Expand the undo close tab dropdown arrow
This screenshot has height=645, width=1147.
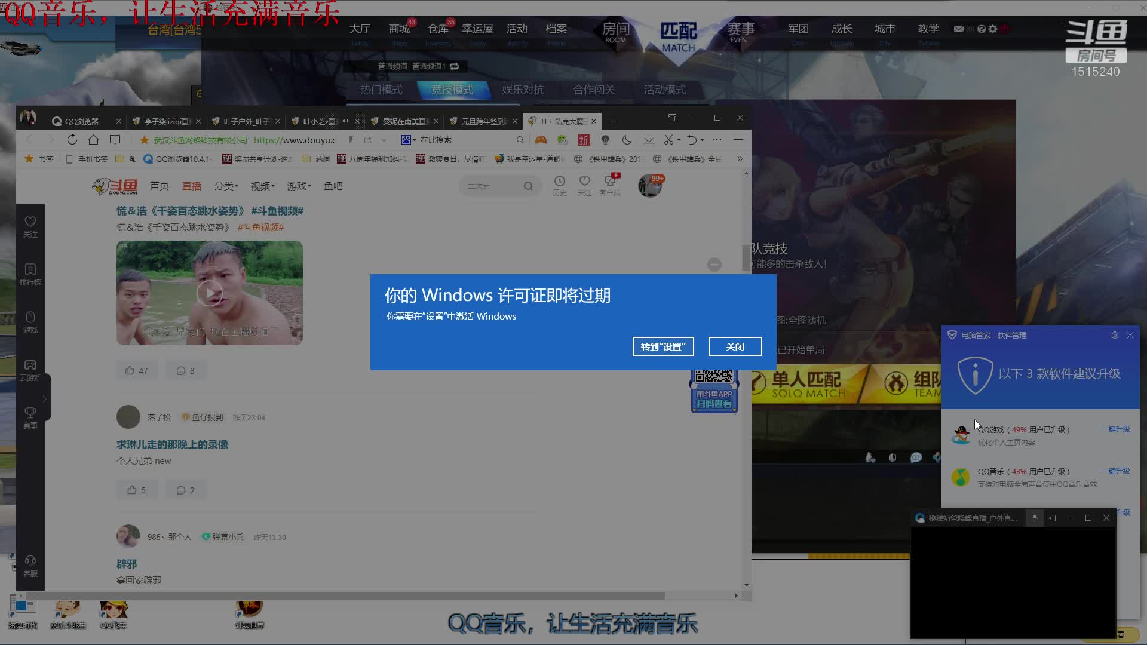[x=702, y=140]
